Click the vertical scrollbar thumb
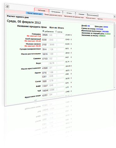The width and height of the screenshot is (116, 148). (x=114, y=36)
